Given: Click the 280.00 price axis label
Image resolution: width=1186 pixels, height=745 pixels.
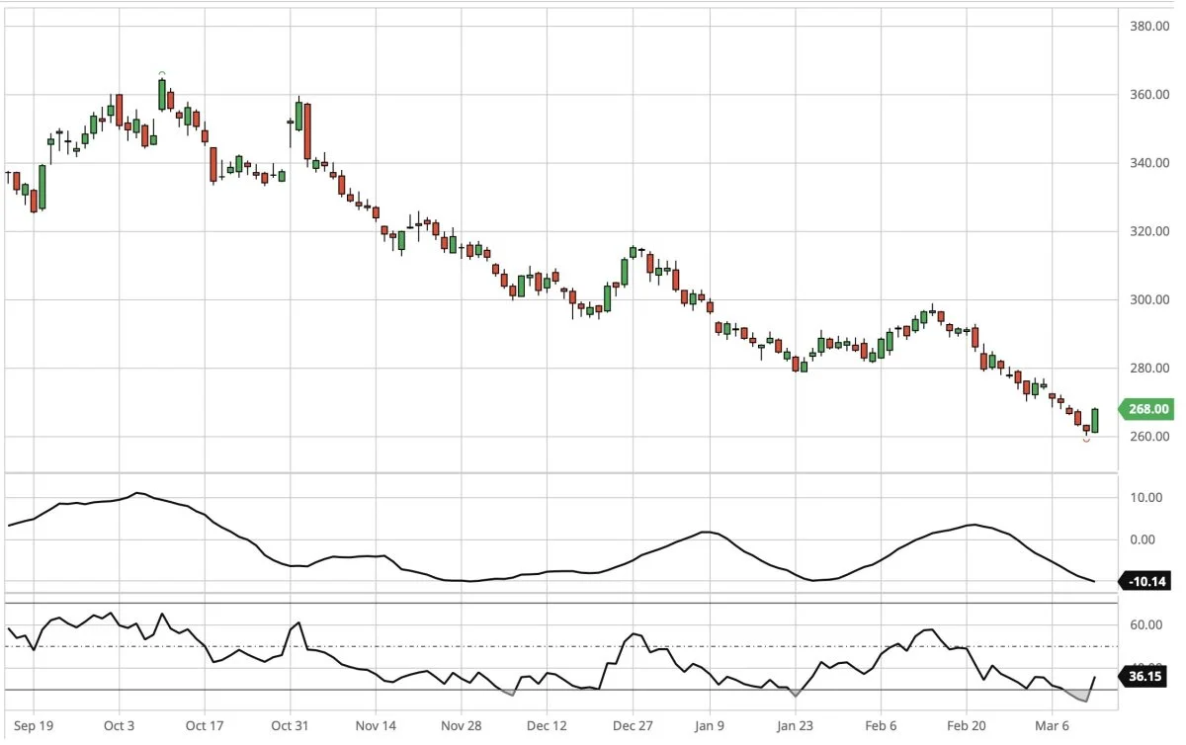Looking at the screenshot, I should coord(1149,369).
